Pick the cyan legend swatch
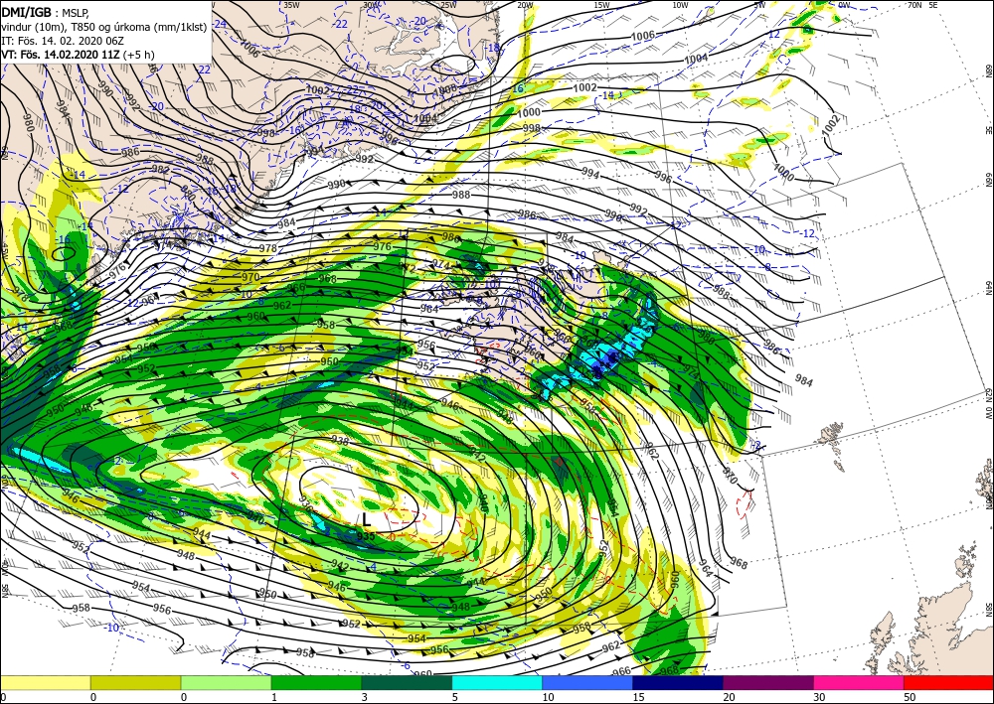The width and height of the screenshot is (994, 704). (x=497, y=682)
